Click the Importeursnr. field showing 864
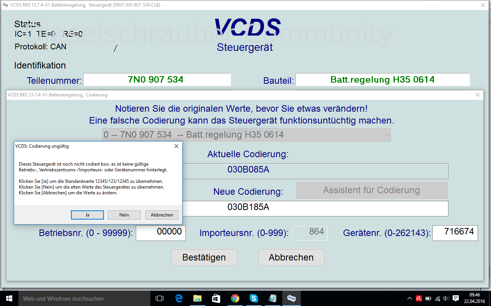This screenshot has height=306, width=491. click(310, 233)
